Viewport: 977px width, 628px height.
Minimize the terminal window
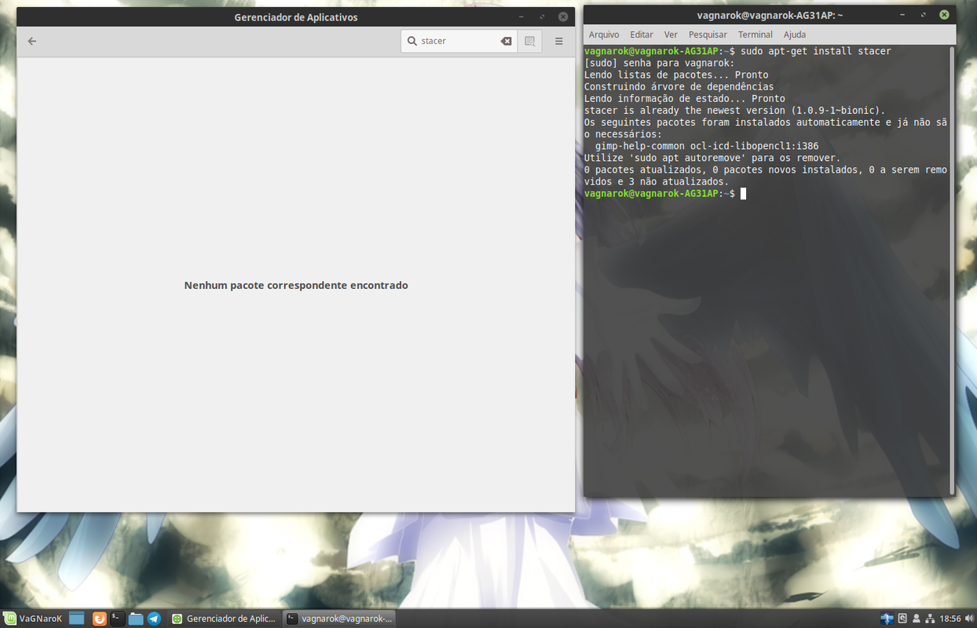point(902,14)
